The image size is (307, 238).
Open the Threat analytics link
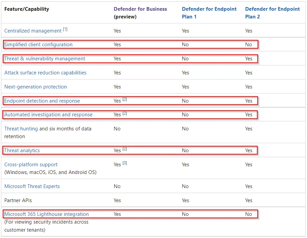22,151
